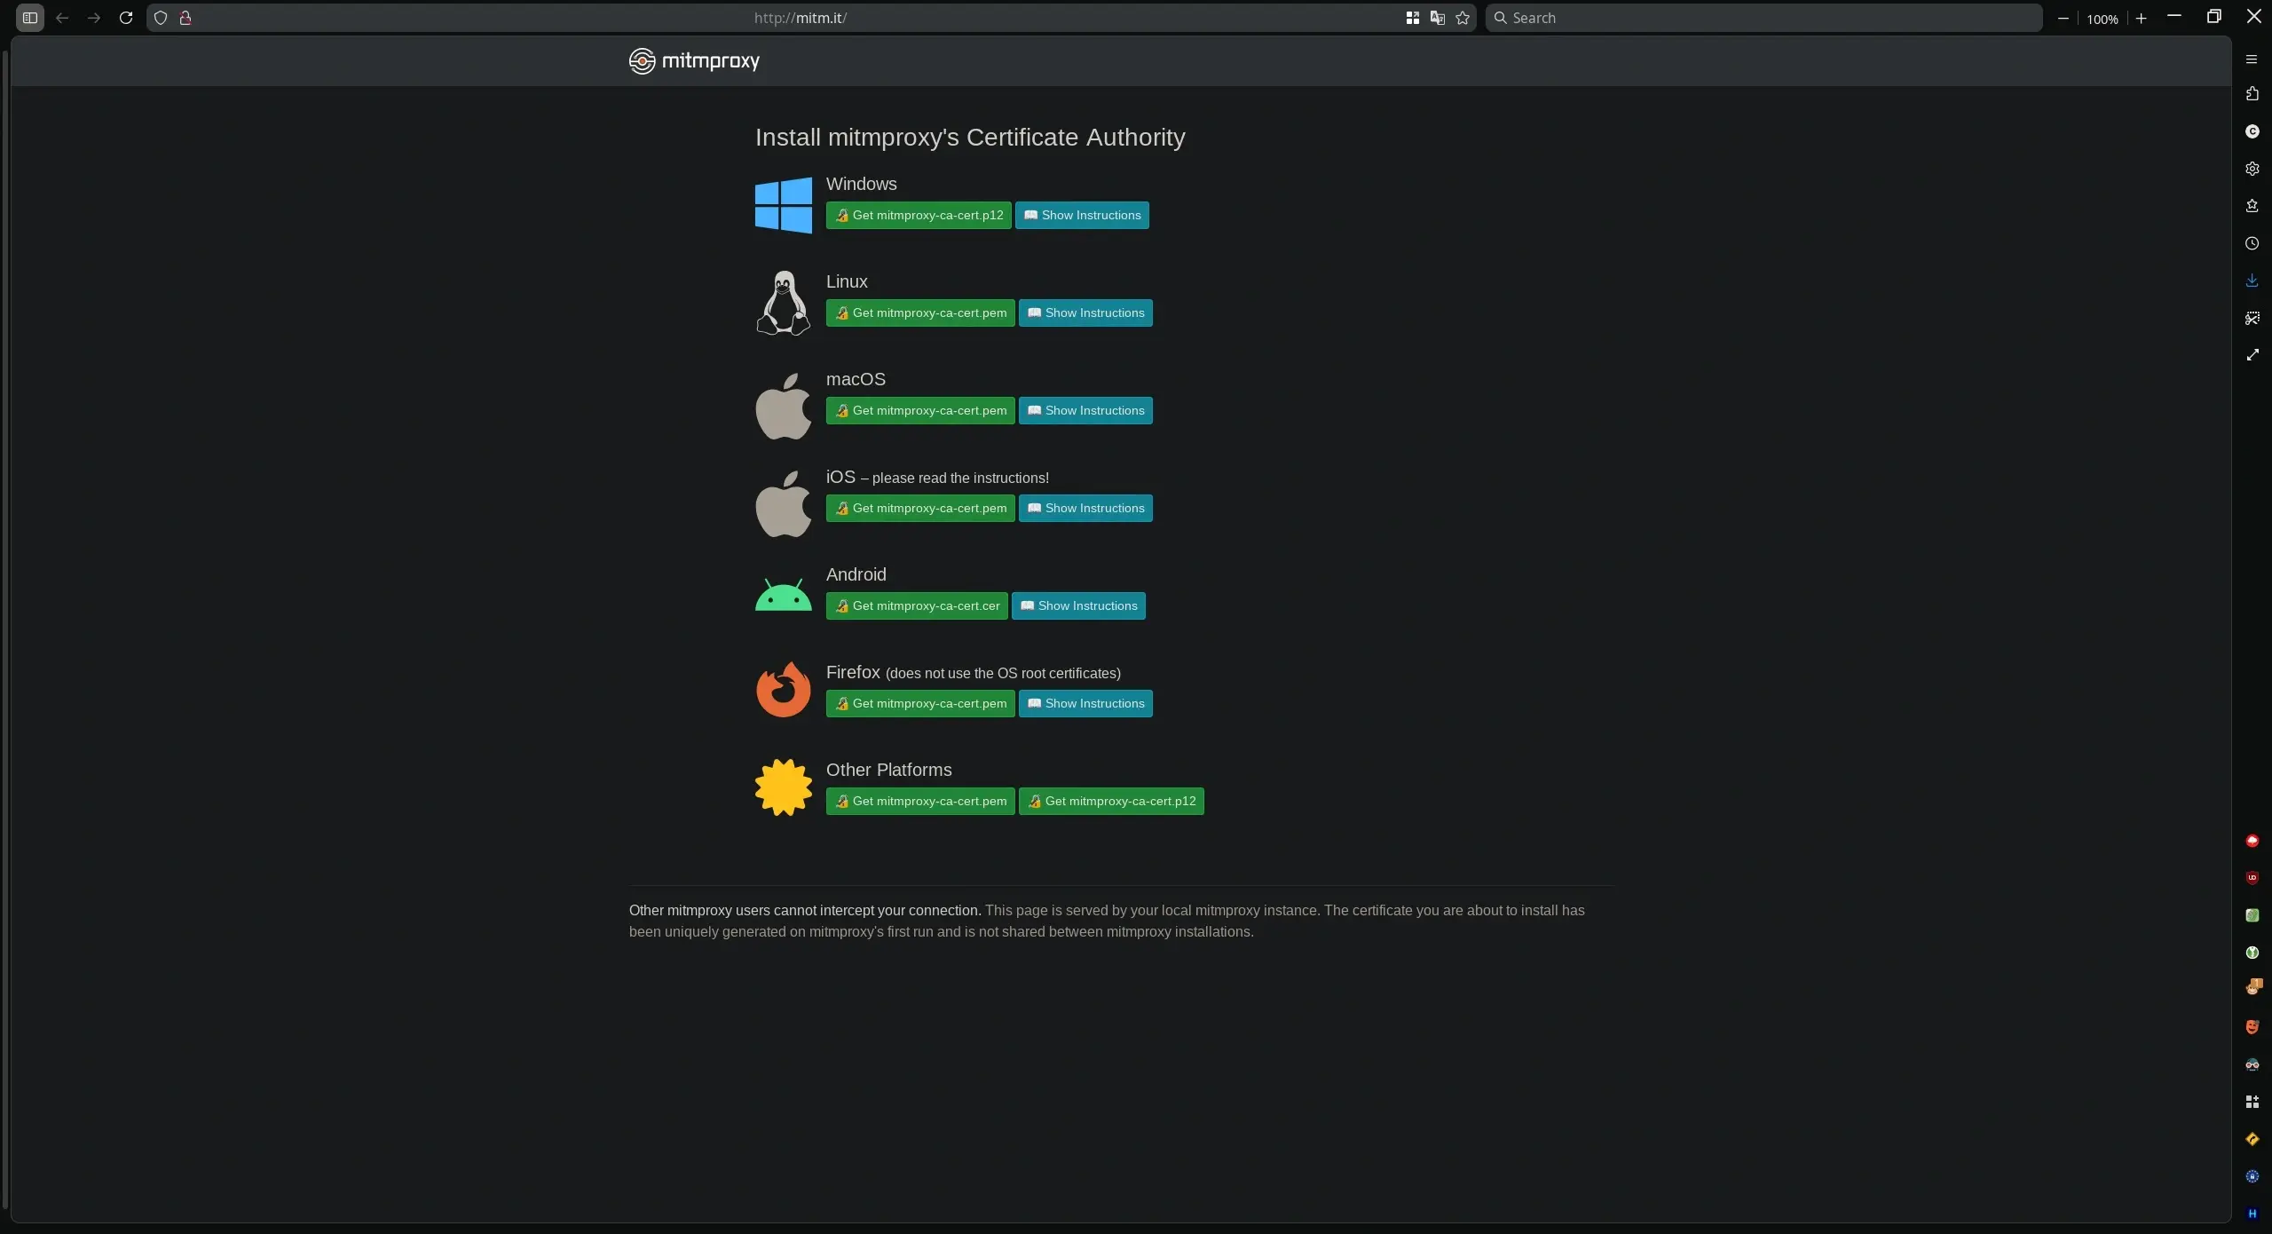Click the Search input box
Image resolution: width=2272 pixels, height=1234 pixels.
point(1764,18)
